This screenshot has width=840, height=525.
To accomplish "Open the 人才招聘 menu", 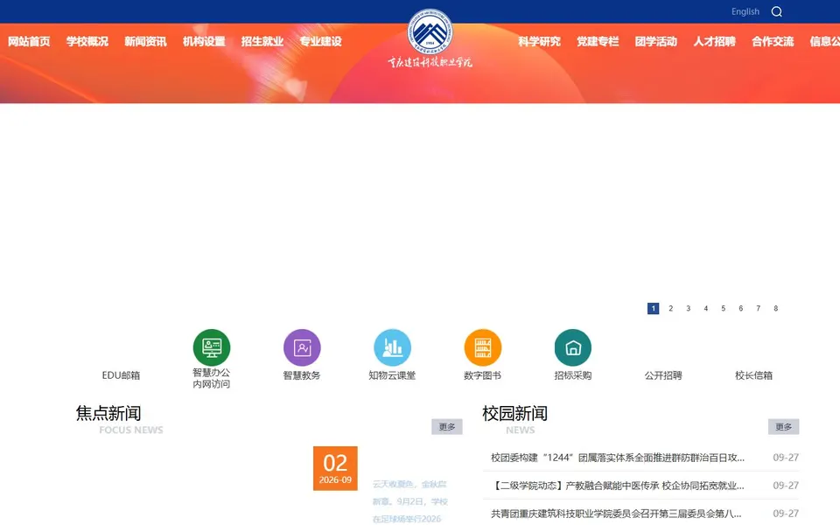I will click(x=715, y=41).
